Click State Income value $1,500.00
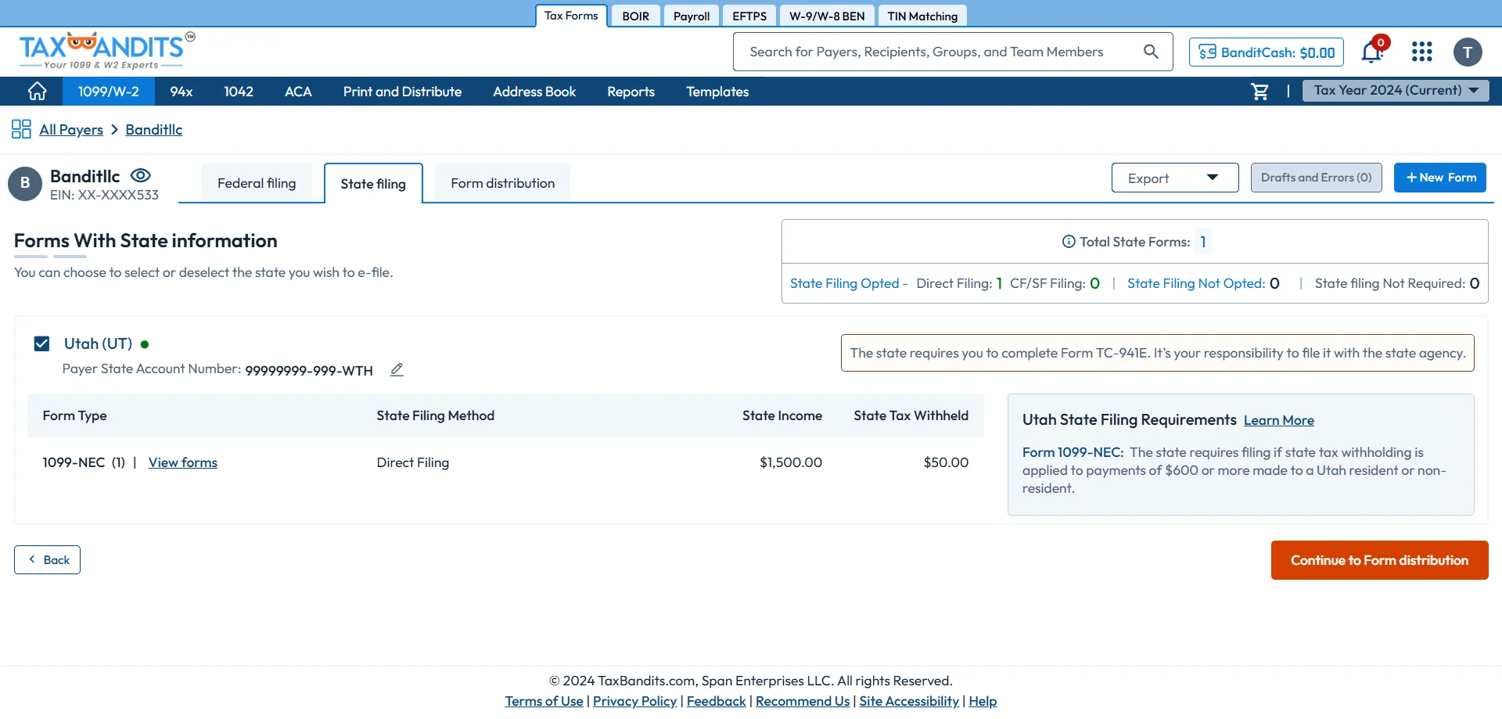The width and height of the screenshot is (1502, 719). coord(791,462)
